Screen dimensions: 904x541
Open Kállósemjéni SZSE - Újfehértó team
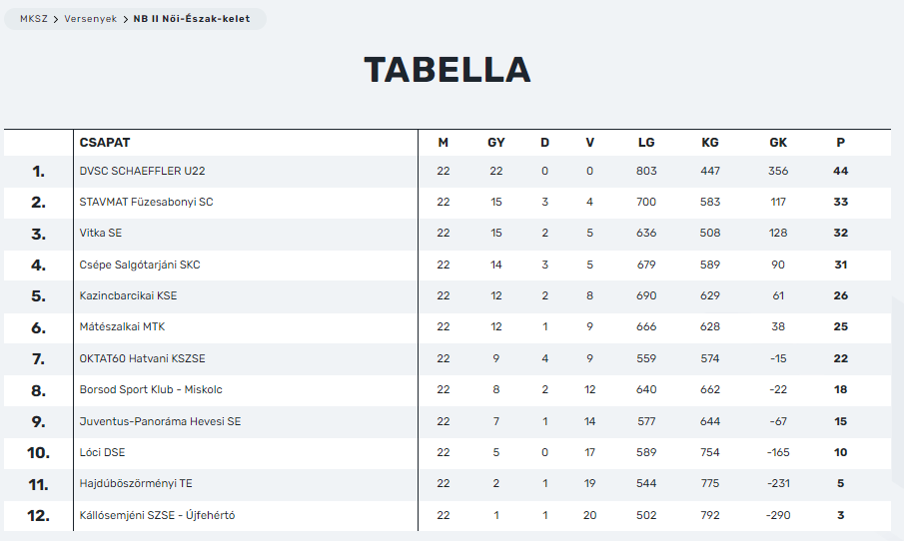click(158, 515)
